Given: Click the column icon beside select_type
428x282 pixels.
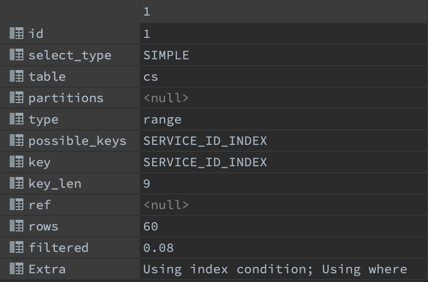Looking at the screenshot, I should pyautogui.click(x=17, y=55).
